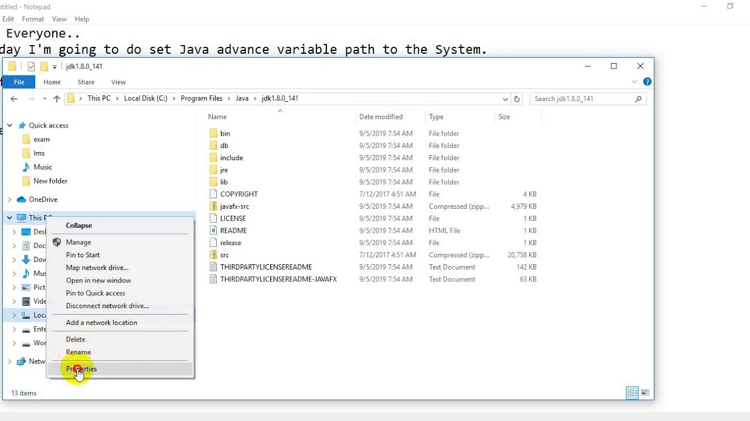The image size is (750, 421).
Task: Open the blue File menu button
Action: click(19, 82)
